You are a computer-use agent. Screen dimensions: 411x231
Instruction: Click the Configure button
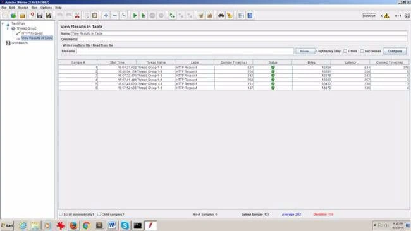pos(395,51)
